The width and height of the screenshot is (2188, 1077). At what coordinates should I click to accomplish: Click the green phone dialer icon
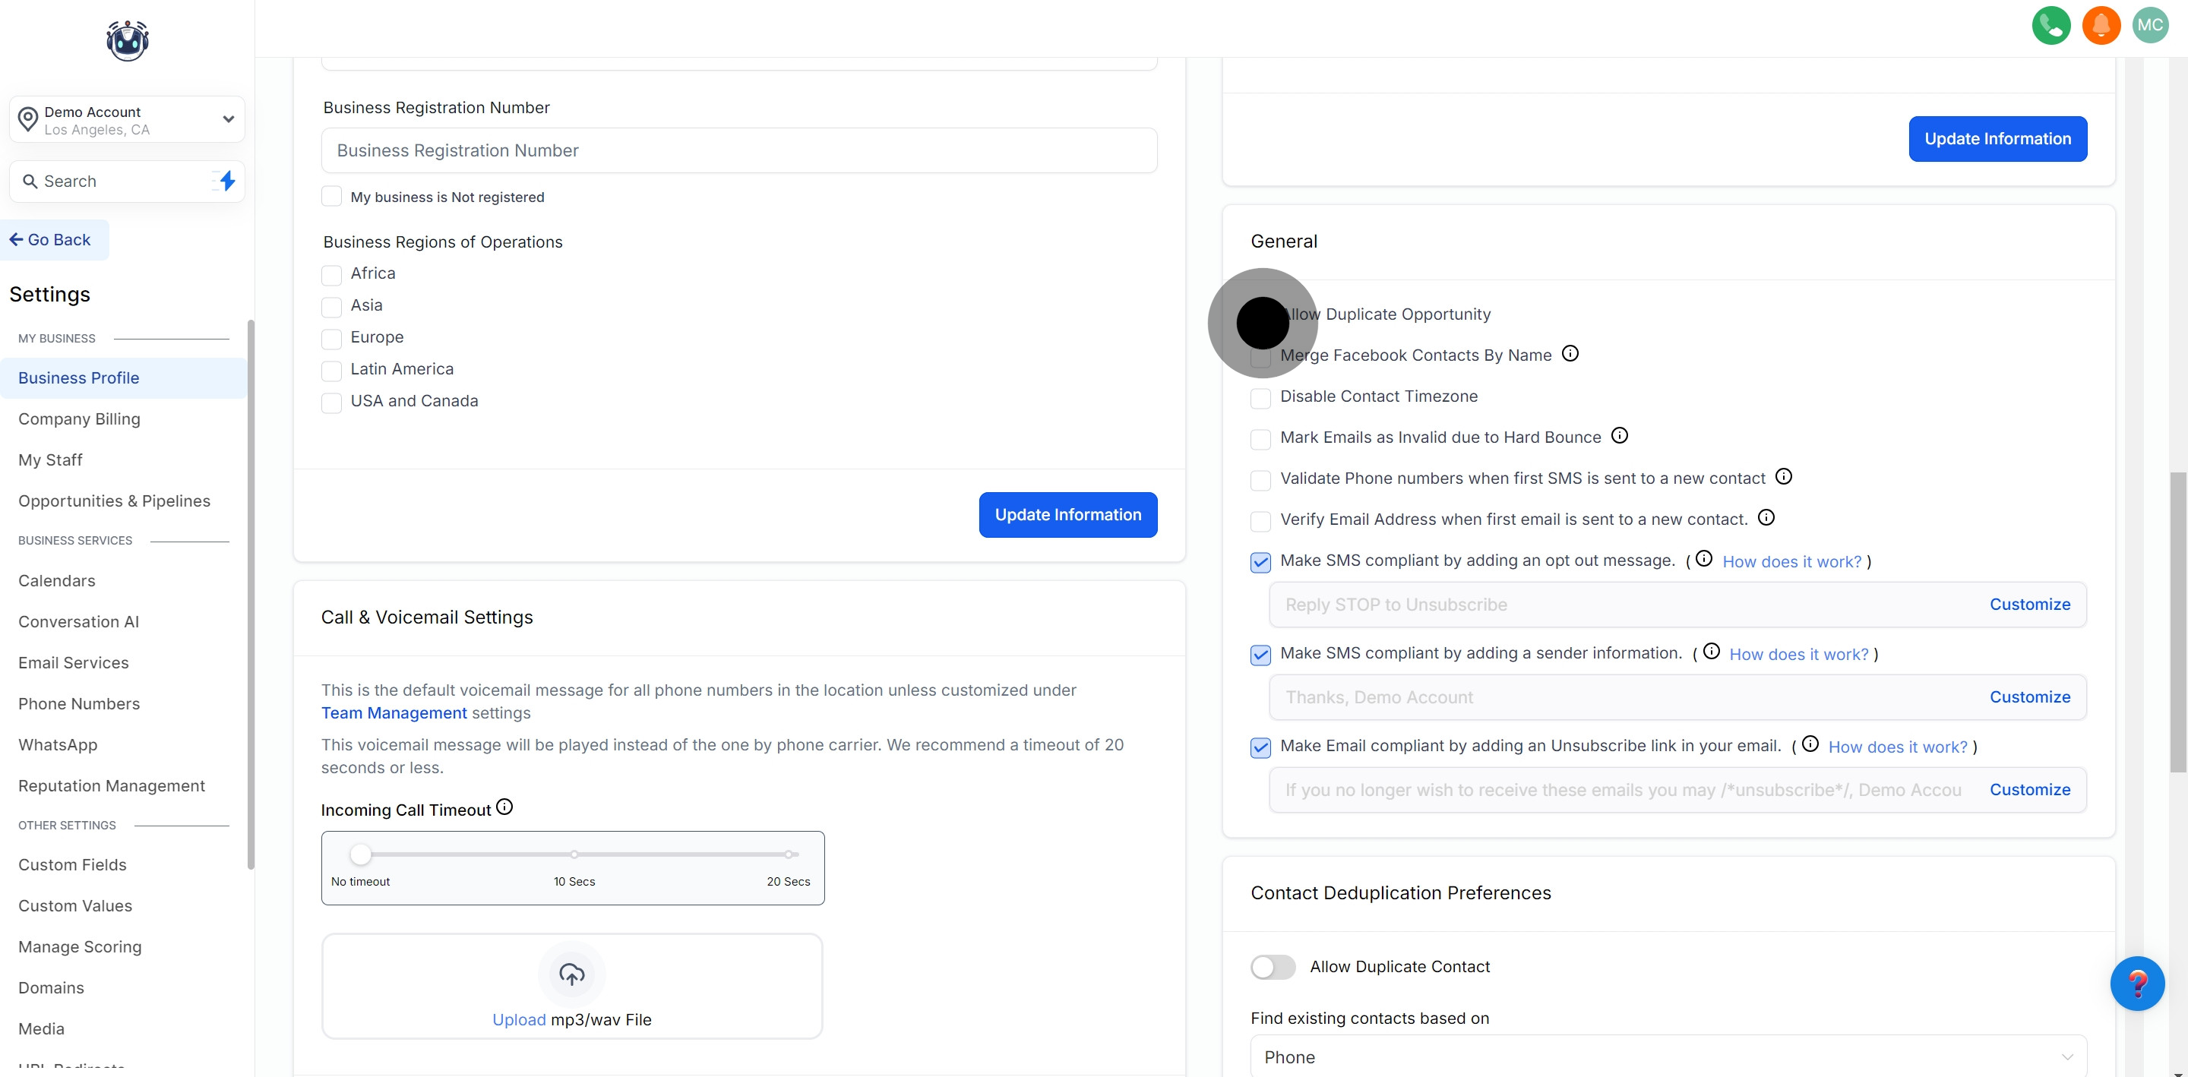coord(2050,24)
